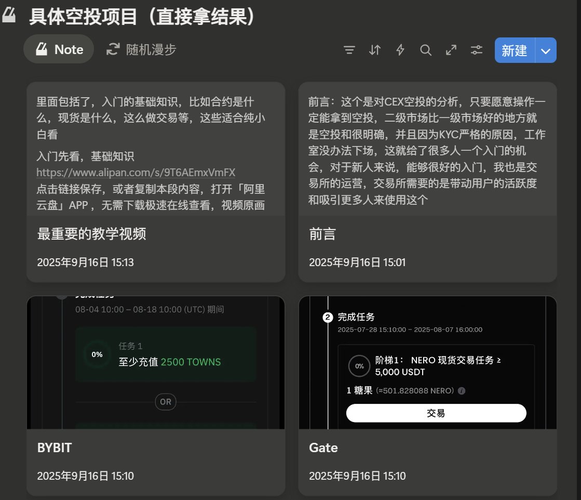
Task: Click the BYBIT card cover image
Action: click(156, 362)
